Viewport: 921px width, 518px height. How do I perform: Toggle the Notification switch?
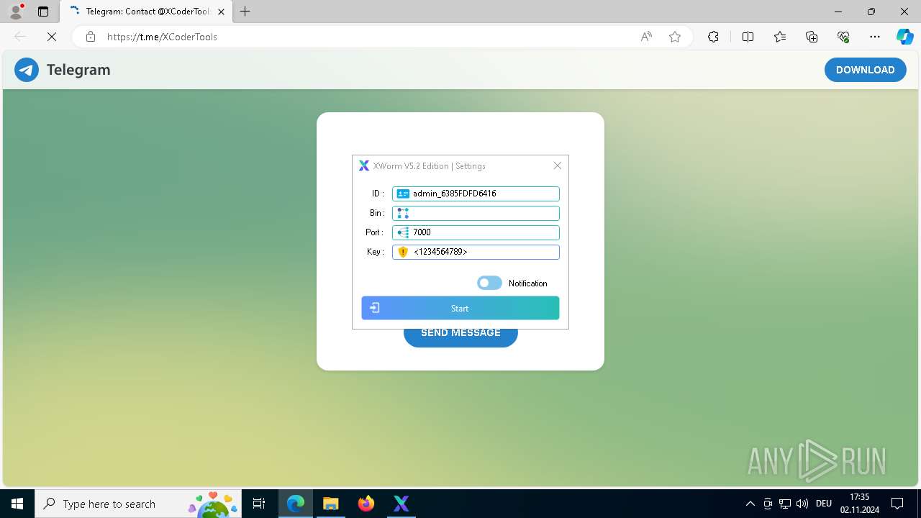tap(489, 283)
